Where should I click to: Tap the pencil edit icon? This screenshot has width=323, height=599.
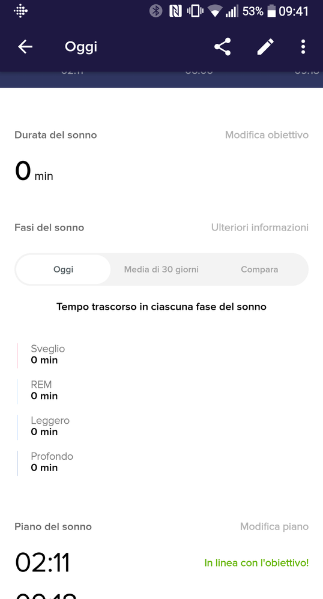click(265, 47)
